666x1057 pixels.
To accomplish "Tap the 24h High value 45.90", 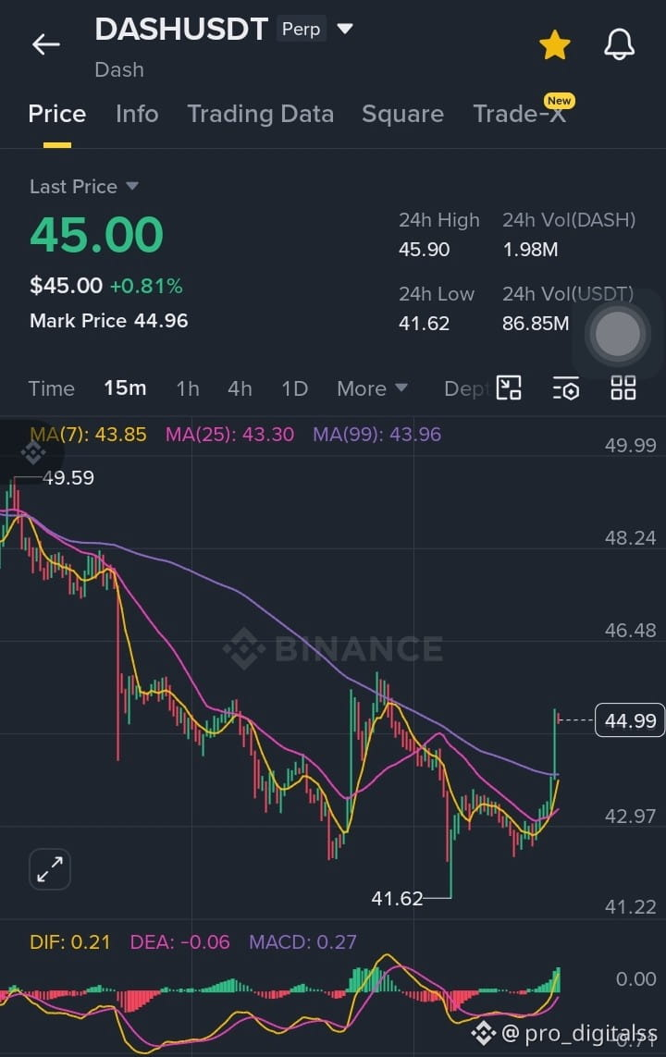I will pos(424,250).
